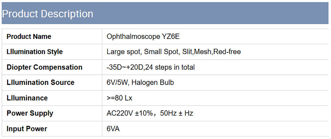Click the >=80 Lx value
The height and width of the screenshot is (139, 331).
point(119,98)
